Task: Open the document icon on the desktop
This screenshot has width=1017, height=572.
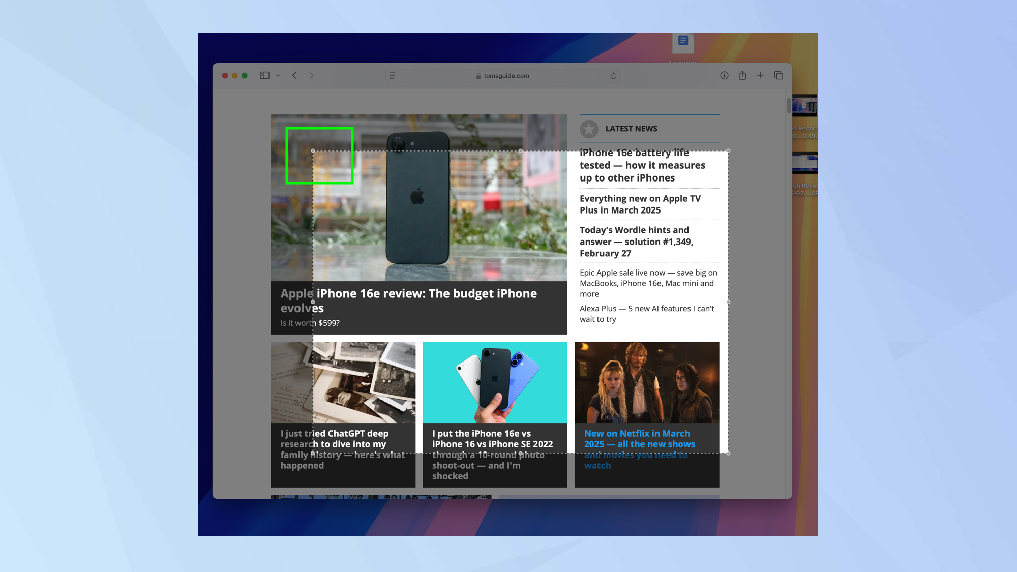Action: pos(683,42)
